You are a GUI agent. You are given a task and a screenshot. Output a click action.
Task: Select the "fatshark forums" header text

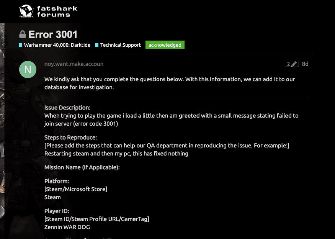[x=57, y=11]
